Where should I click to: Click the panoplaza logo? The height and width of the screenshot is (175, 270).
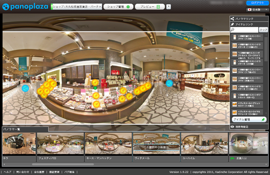25,7
